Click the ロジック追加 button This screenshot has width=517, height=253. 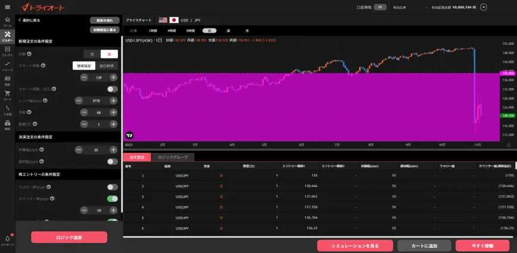click(69, 237)
